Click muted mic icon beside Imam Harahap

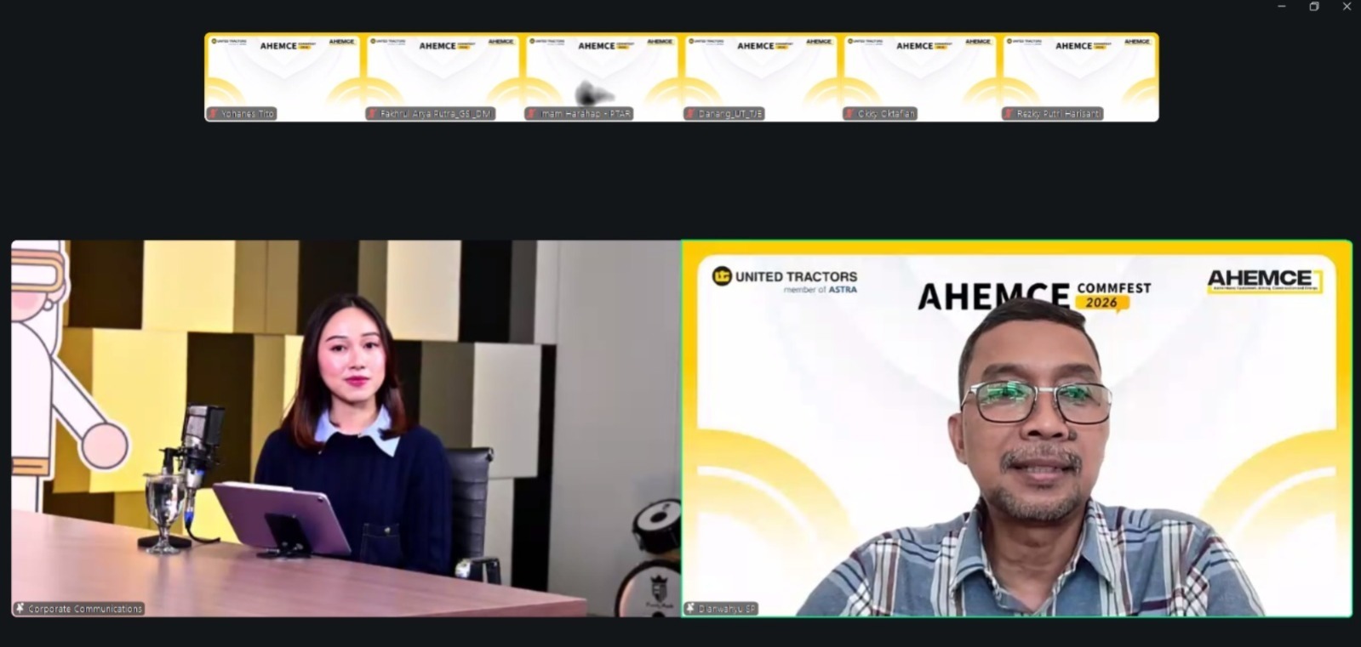click(x=532, y=114)
